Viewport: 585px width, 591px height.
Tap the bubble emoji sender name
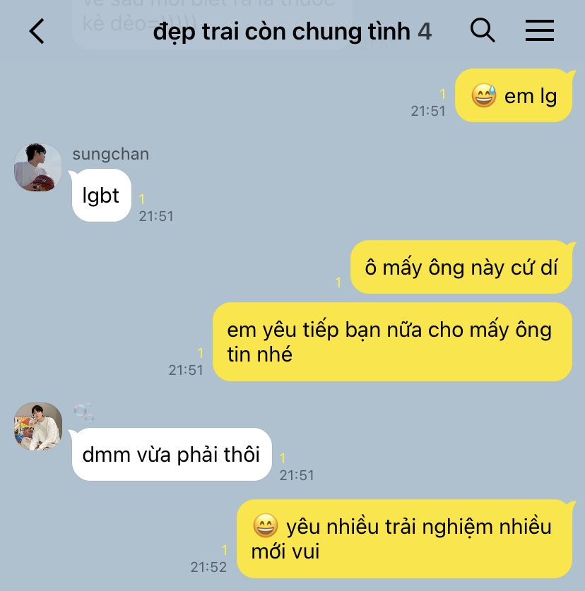84,412
